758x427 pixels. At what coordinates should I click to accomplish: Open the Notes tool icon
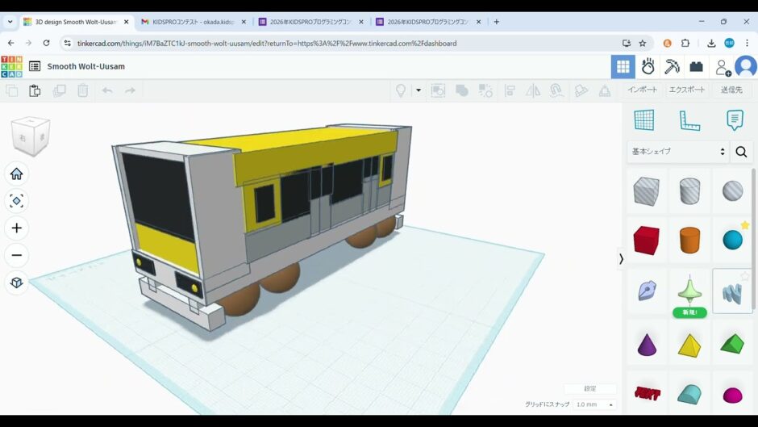(735, 120)
